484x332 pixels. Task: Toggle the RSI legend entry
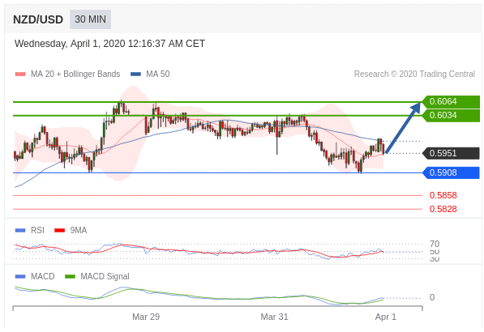point(30,230)
